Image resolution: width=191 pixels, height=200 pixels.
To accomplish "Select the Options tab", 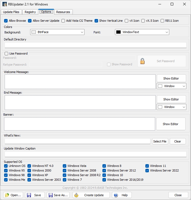I will pos(46,12).
